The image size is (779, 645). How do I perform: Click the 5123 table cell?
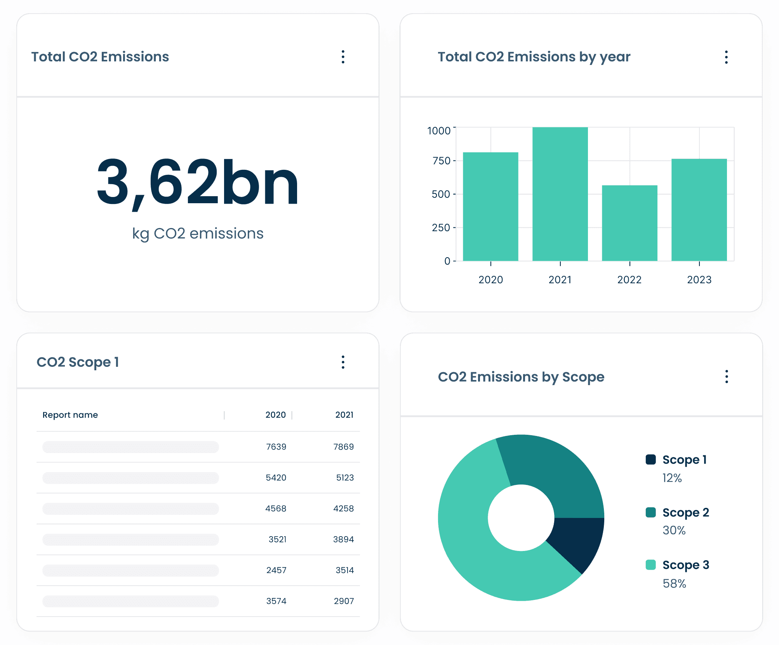(345, 478)
